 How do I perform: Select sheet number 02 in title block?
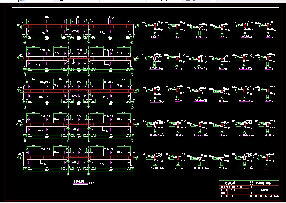point(266,196)
